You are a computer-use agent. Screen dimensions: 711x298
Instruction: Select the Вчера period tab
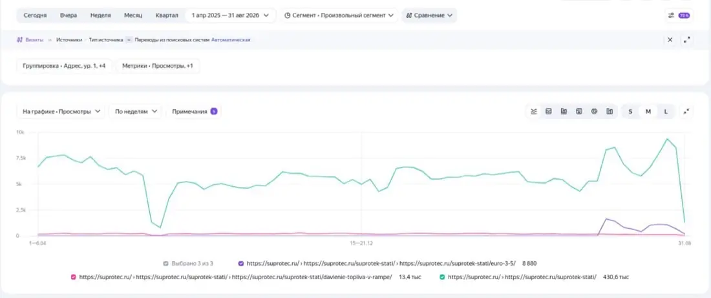(69, 16)
